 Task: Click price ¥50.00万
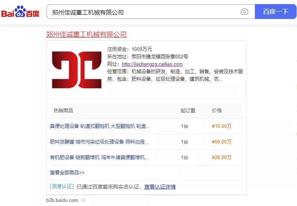coord(222,142)
